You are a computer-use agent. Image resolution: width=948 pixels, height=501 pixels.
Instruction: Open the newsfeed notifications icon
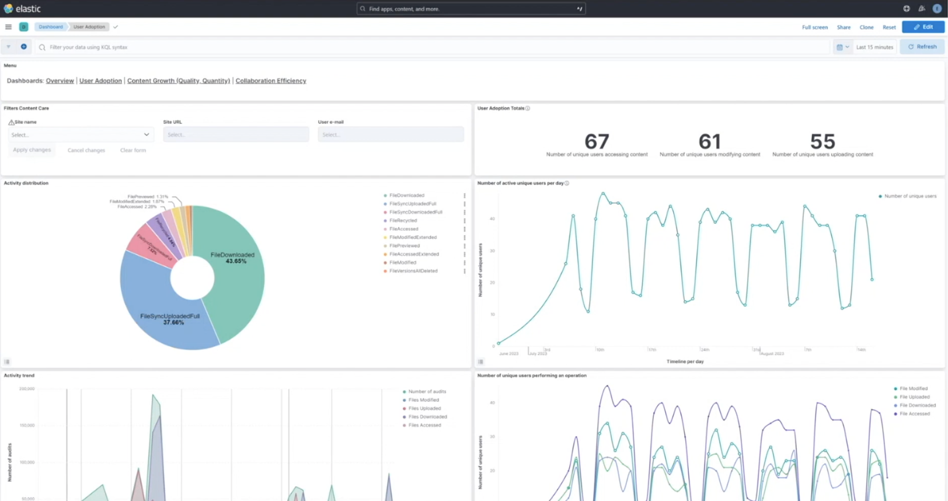click(x=922, y=9)
